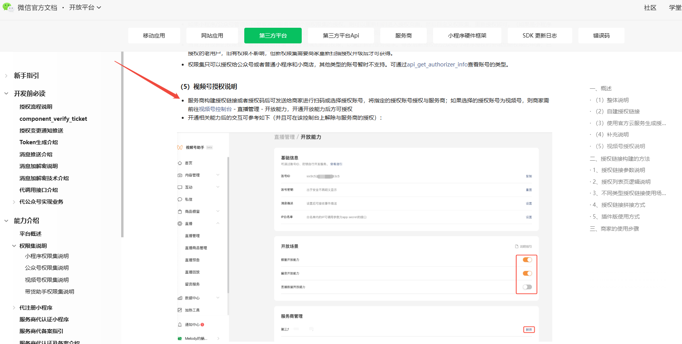
Task: Expand the 代注册小程序 chevron
Action: tap(14, 308)
